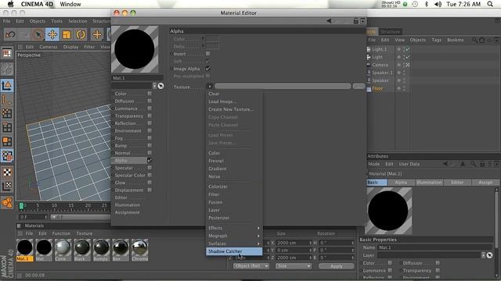Toggle the Image Alpha checkbox
This screenshot has width=501, height=281.
pyautogui.click(x=208, y=69)
